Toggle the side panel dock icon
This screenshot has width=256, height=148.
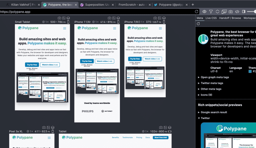coord(243,12)
